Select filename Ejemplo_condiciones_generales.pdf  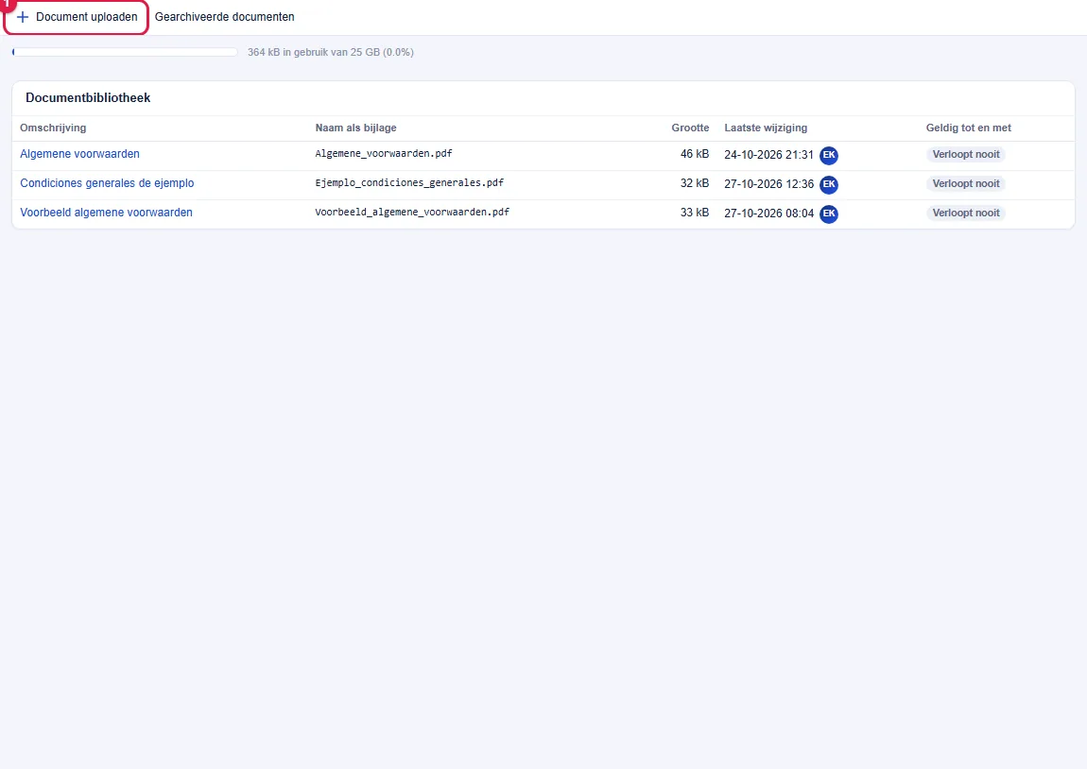(409, 183)
